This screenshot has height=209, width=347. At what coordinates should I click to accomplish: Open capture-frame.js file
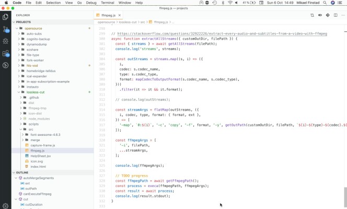tap(43, 145)
